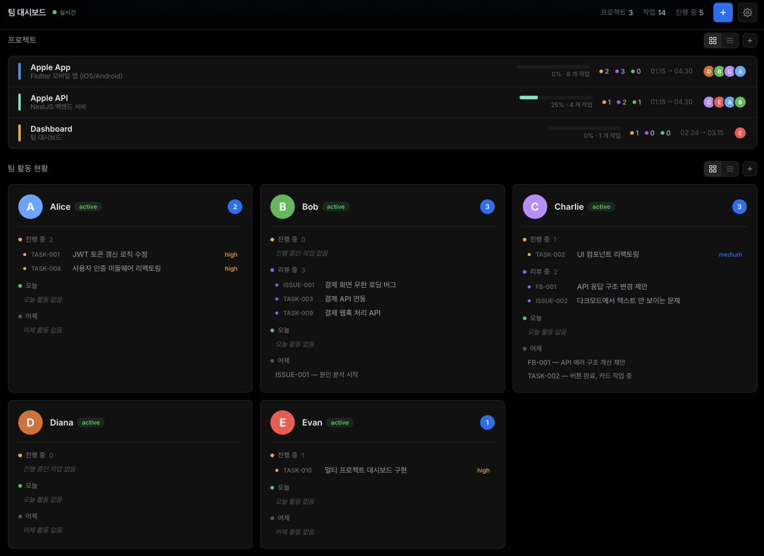This screenshot has height=556, width=764.
Task: Click Evan's avatar circle
Action: 283,422
